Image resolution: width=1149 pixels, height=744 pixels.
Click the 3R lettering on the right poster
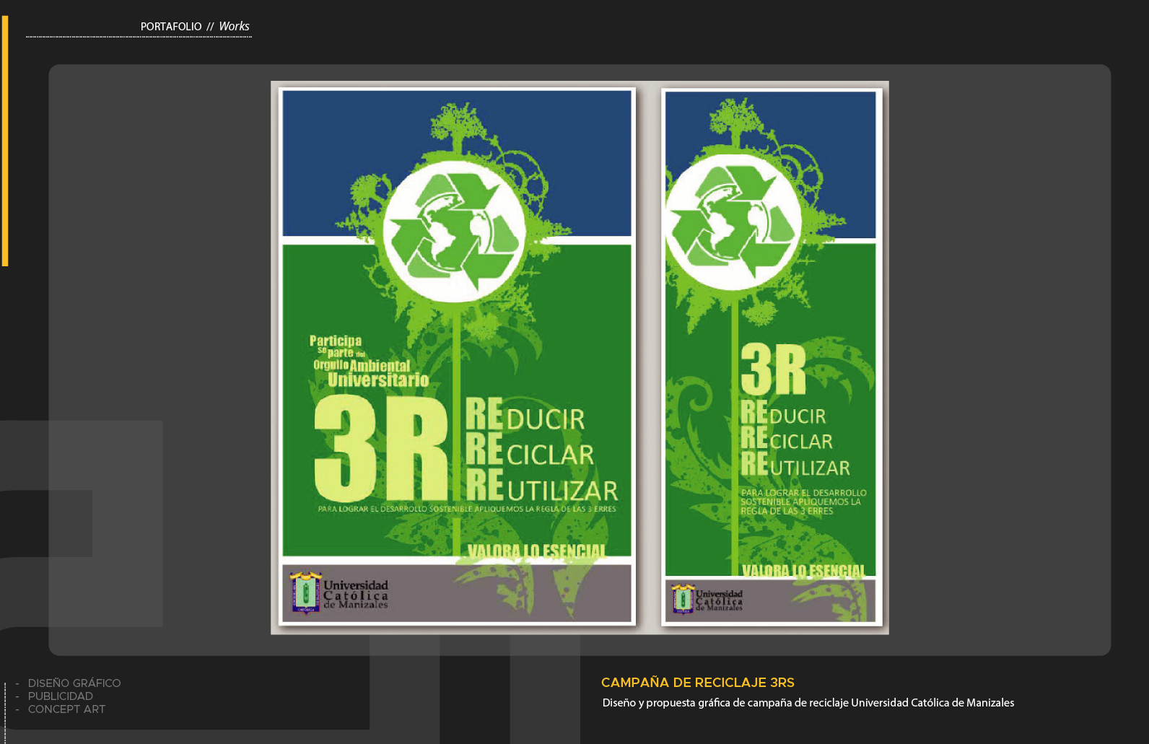773,369
